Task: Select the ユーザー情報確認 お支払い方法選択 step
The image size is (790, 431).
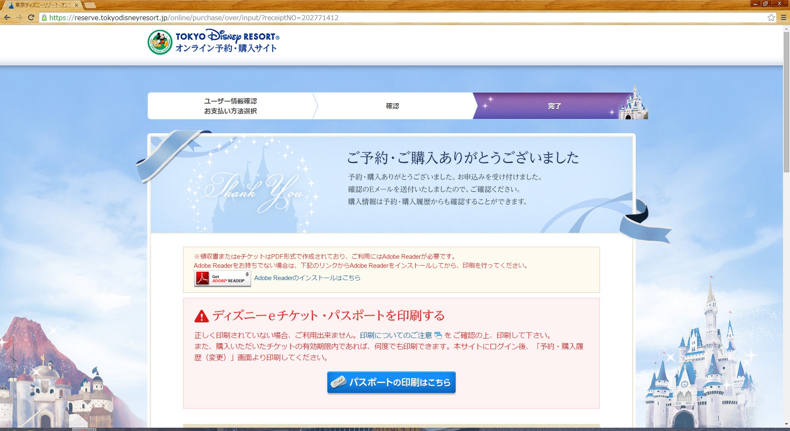Action: coord(230,106)
